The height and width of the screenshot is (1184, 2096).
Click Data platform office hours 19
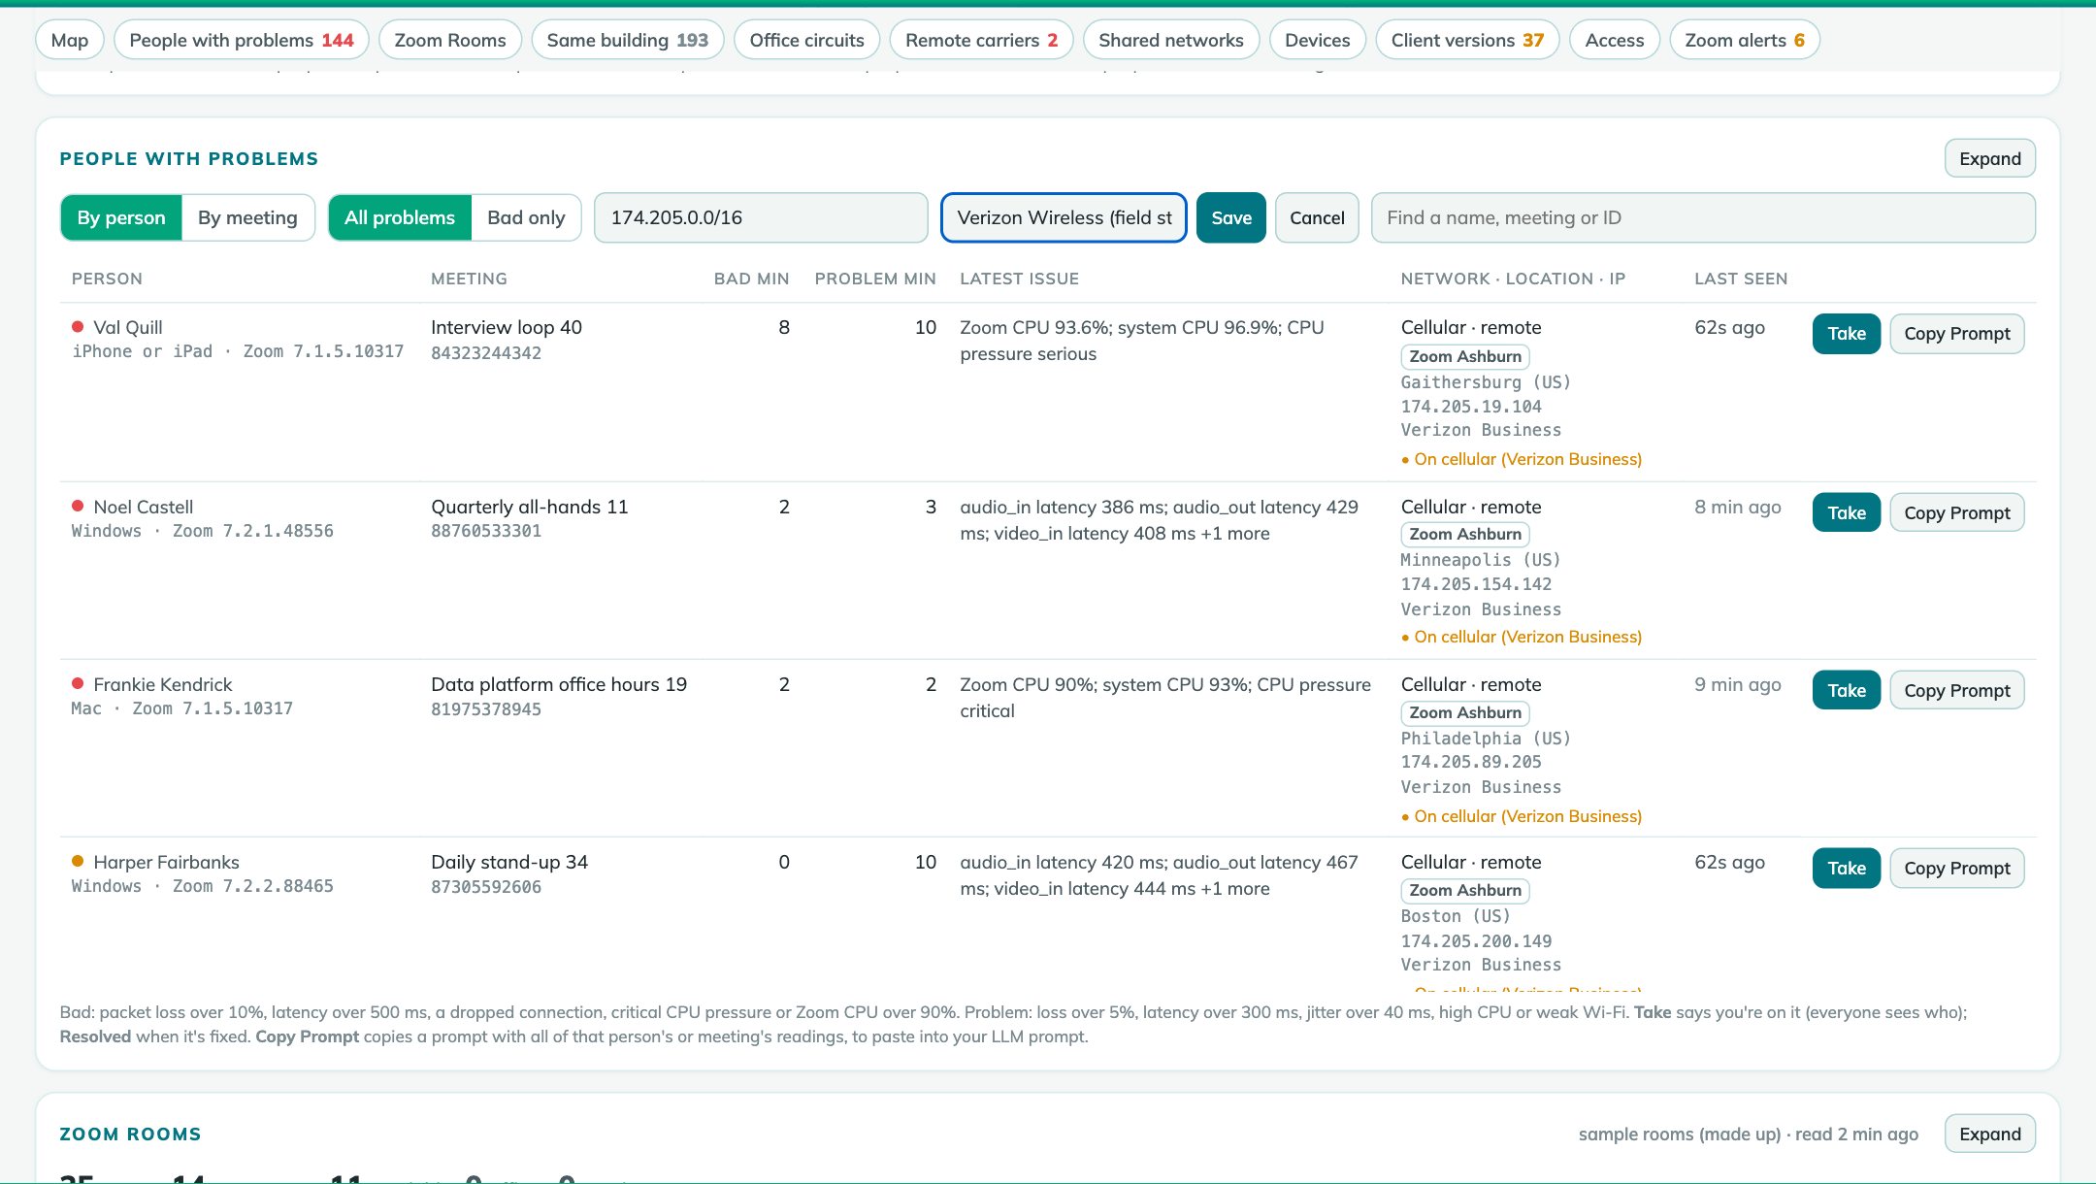[x=559, y=684]
